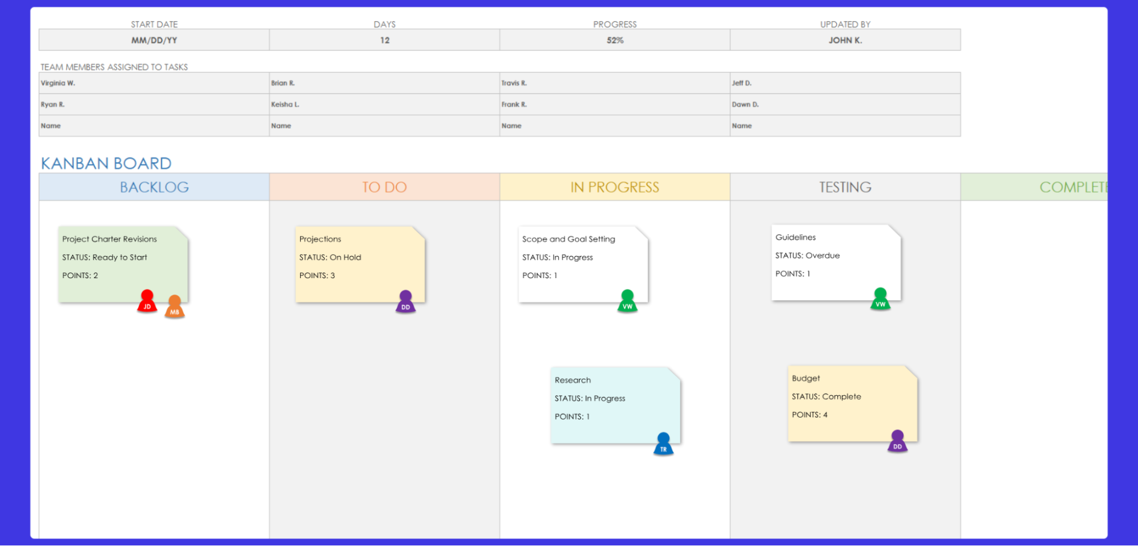Click 'STATUS: On Hold' text

[330, 258]
